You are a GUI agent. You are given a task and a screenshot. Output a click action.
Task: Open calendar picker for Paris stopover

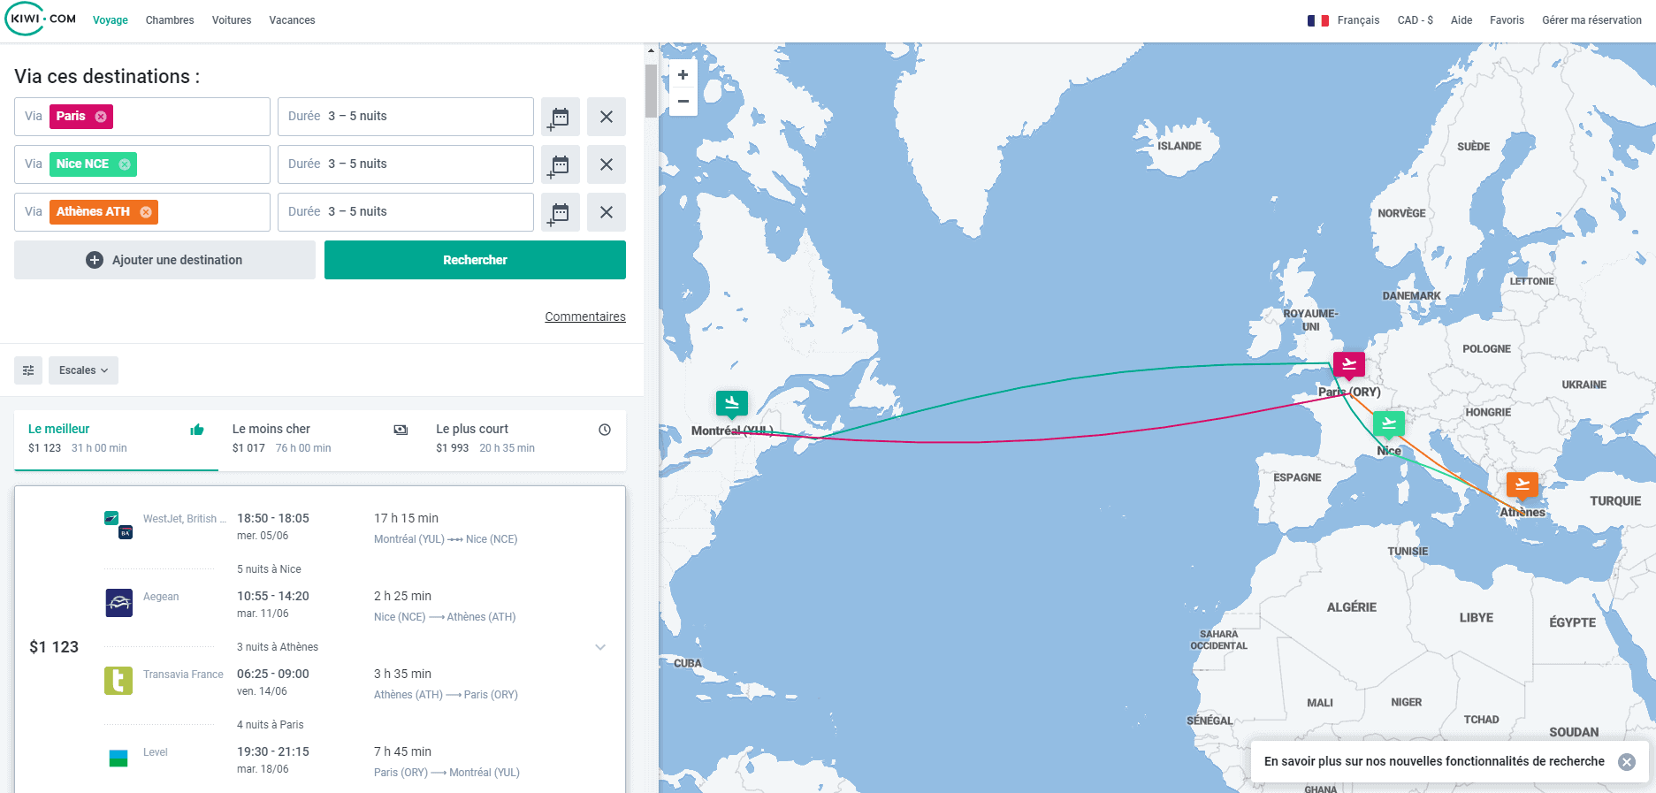[x=560, y=117]
